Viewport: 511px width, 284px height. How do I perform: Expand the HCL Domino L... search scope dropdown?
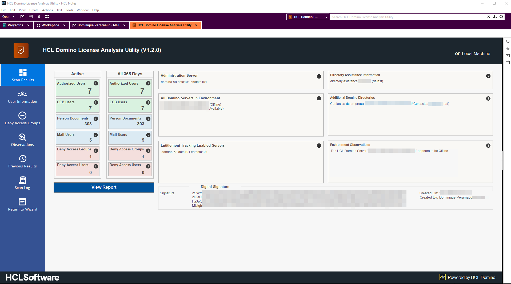pyautogui.click(x=308, y=17)
